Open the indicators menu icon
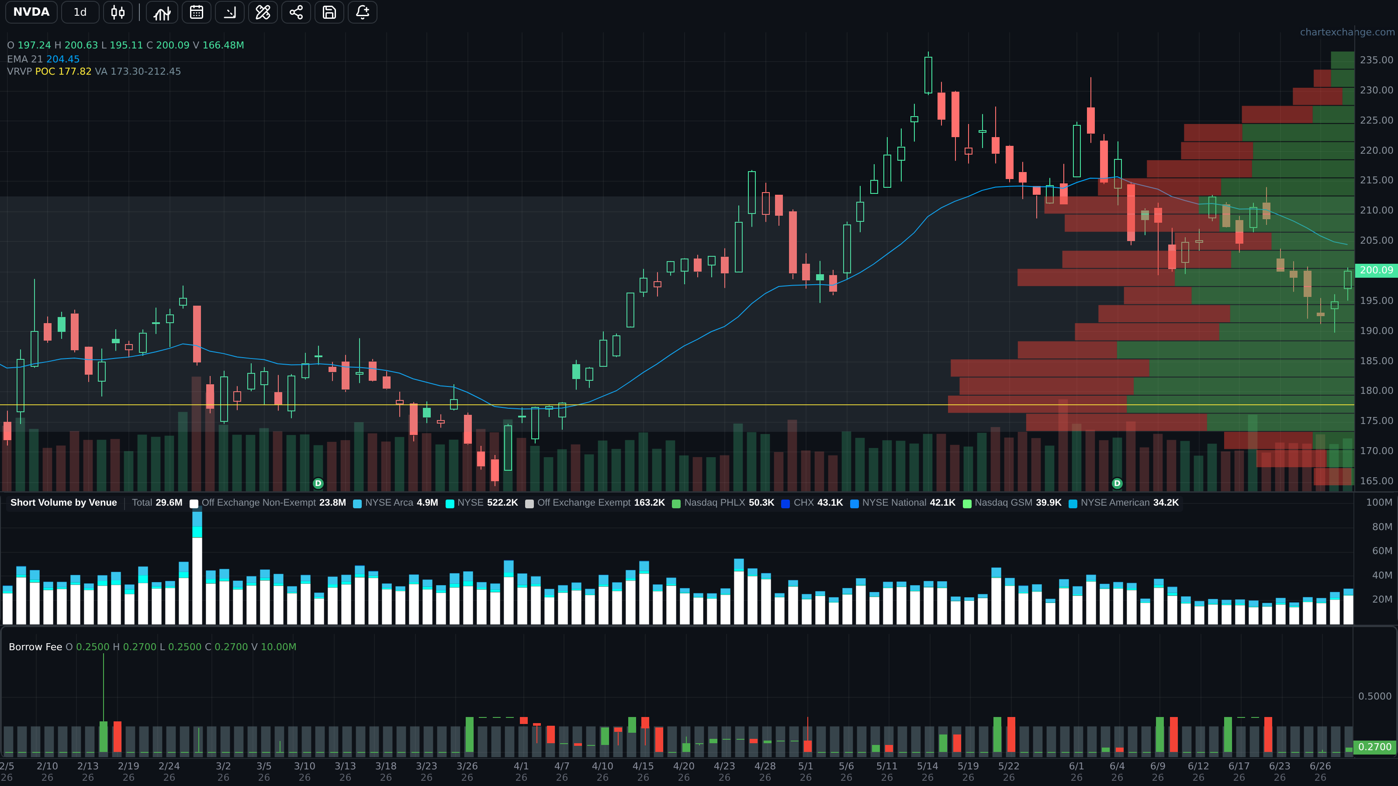1398x786 pixels. click(x=162, y=12)
